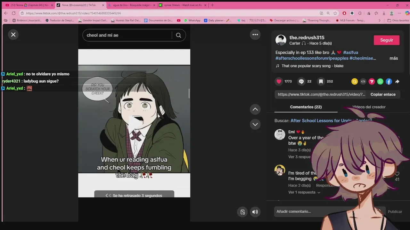The height and width of the screenshot is (230, 410).
Task: Switch to the Teresa (Capítulo 80) YouTube tab
Action: pyautogui.click(x=29, y=5)
